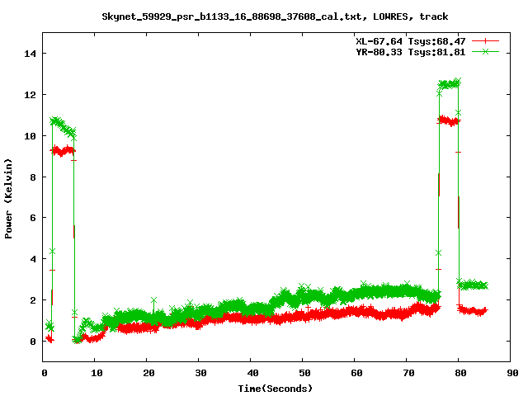The image size is (528, 396).
Task: Click the y-axis tick label 0
Action: click(33, 342)
